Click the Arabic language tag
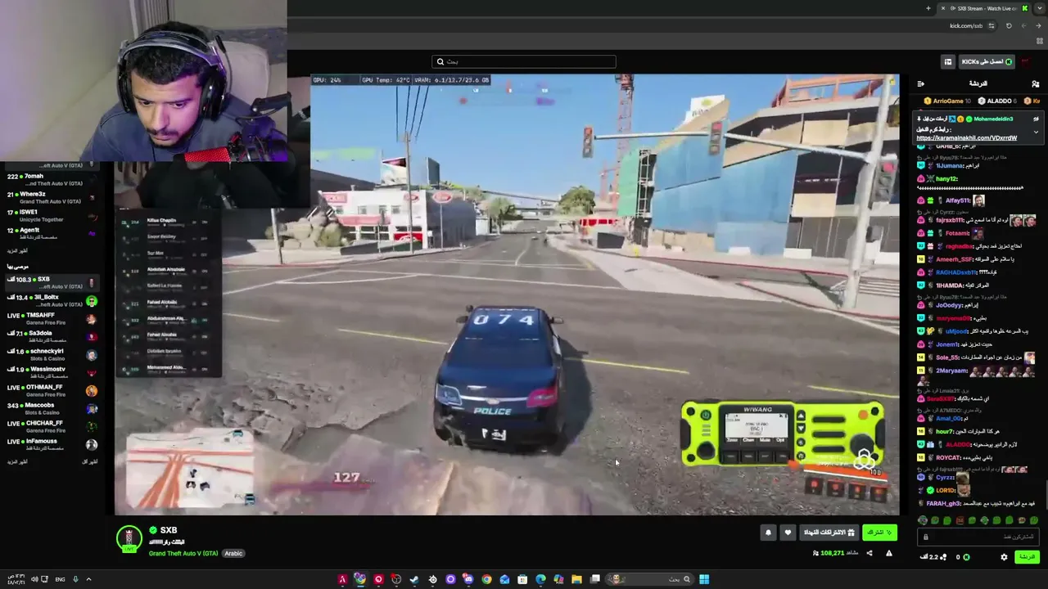The width and height of the screenshot is (1048, 589). tap(233, 554)
